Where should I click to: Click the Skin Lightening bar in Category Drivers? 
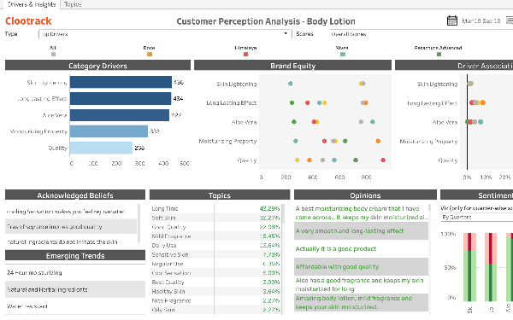click(121, 82)
